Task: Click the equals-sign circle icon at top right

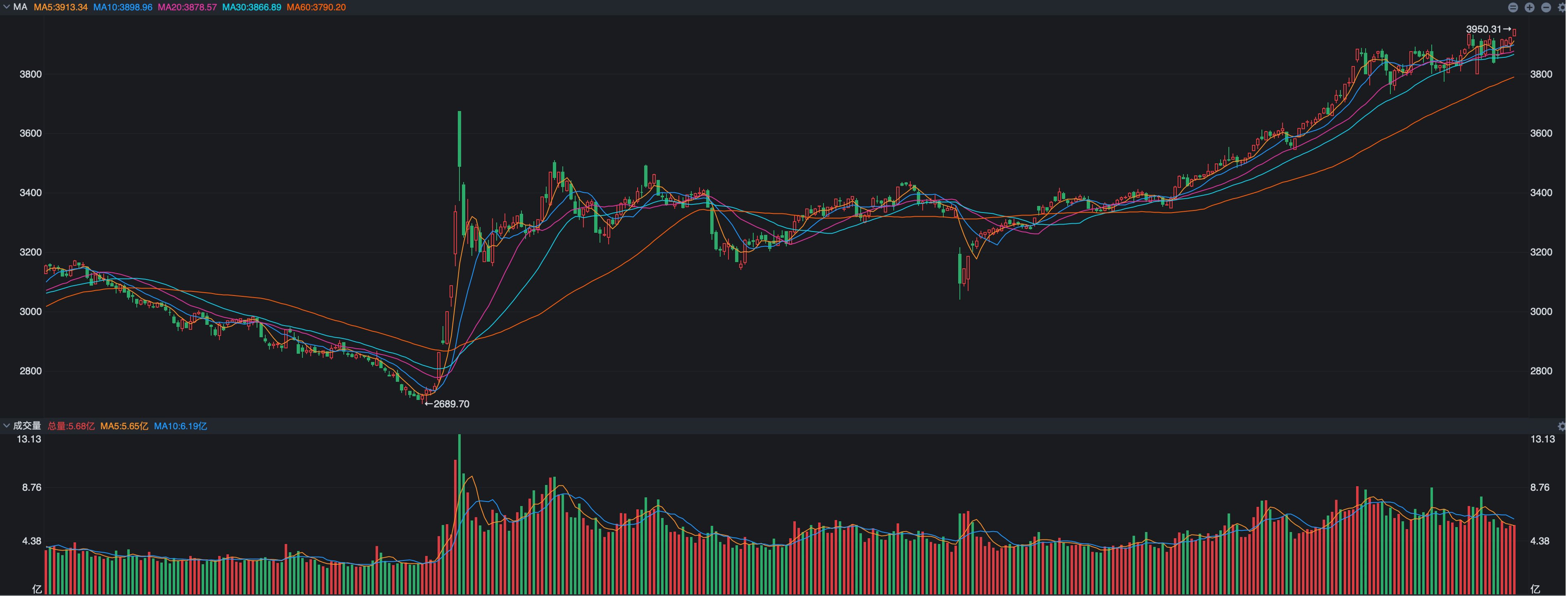Action: click(1513, 7)
